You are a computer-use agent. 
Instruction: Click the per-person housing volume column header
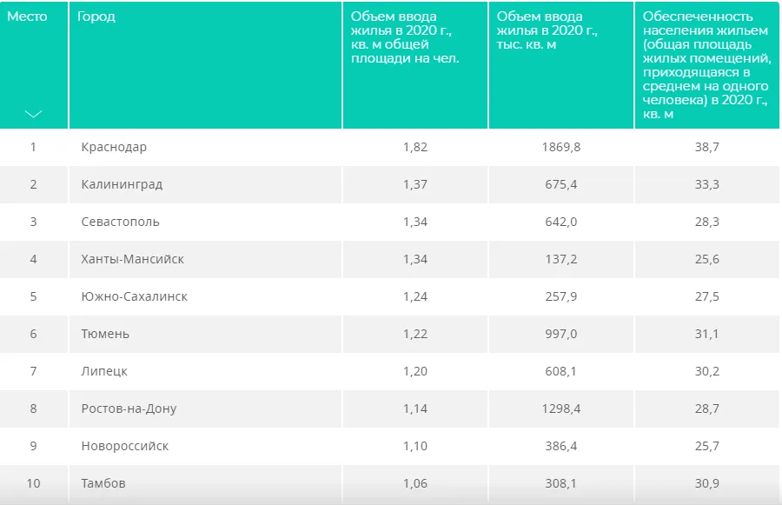point(404,37)
